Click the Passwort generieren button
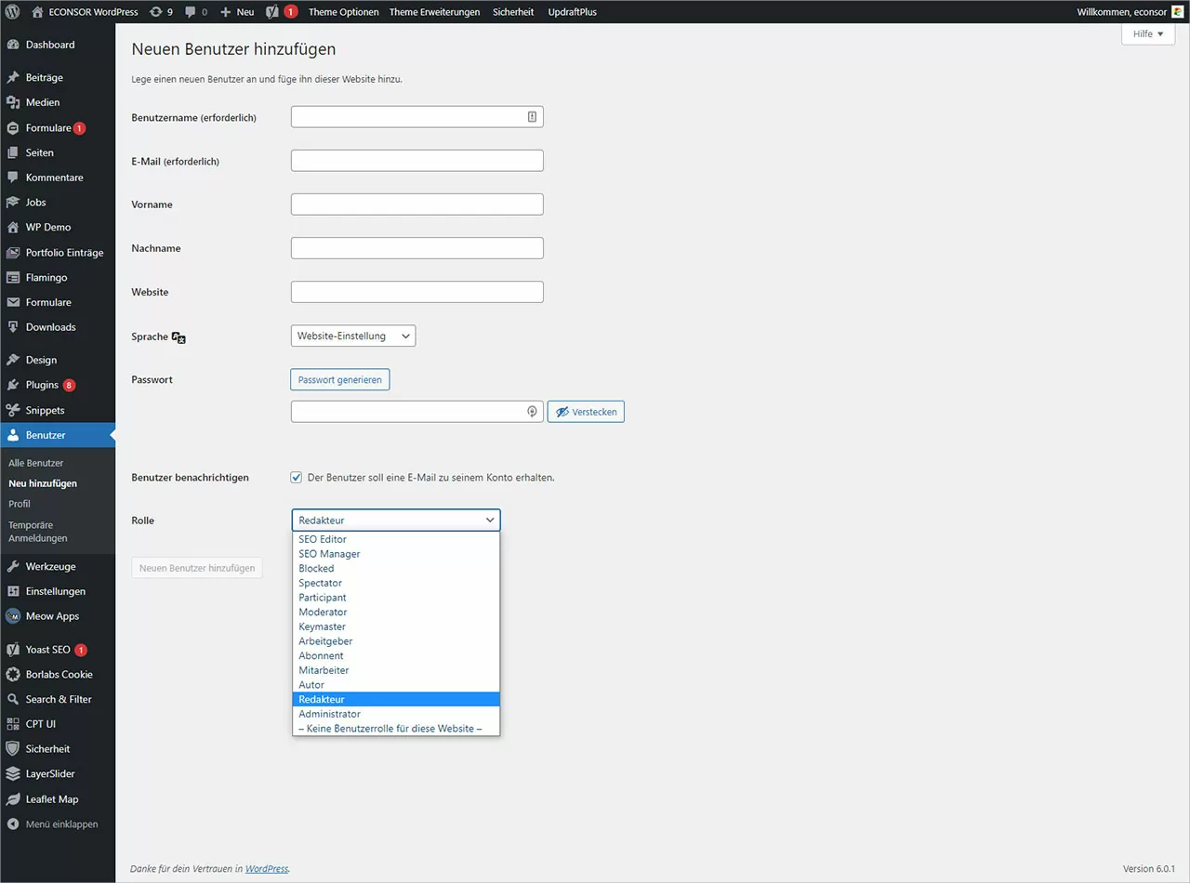Image resolution: width=1190 pixels, height=883 pixels. pyautogui.click(x=339, y=379)
